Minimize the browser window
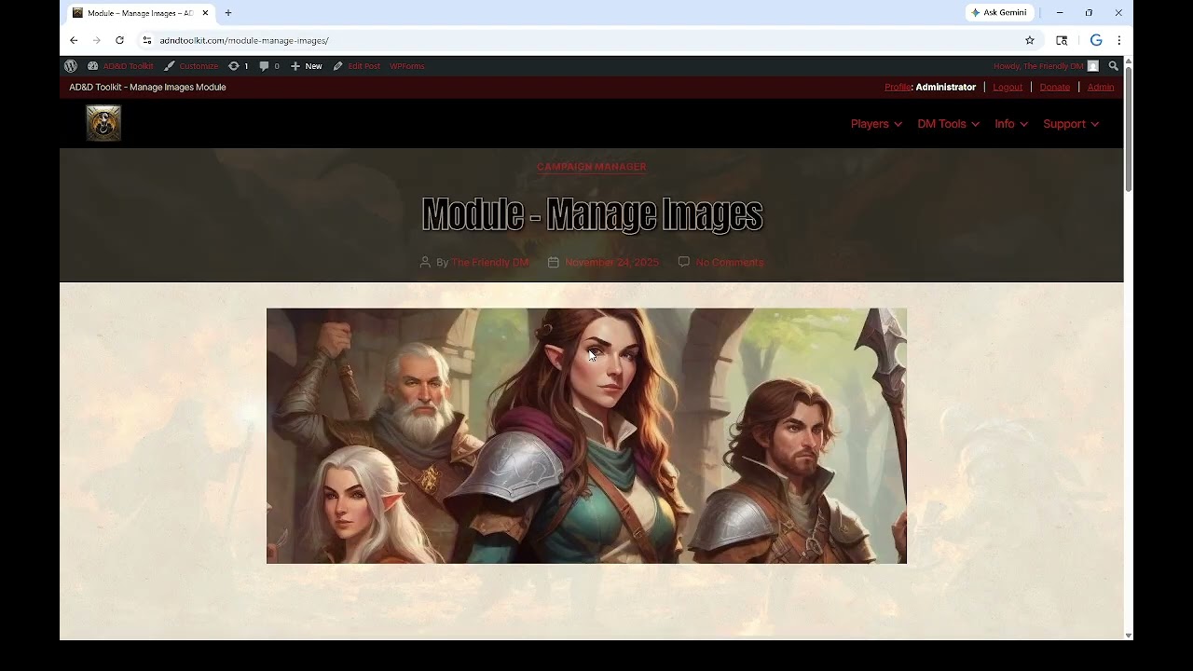This screenshot has width=1193, height=671. tap(1060, 13)
